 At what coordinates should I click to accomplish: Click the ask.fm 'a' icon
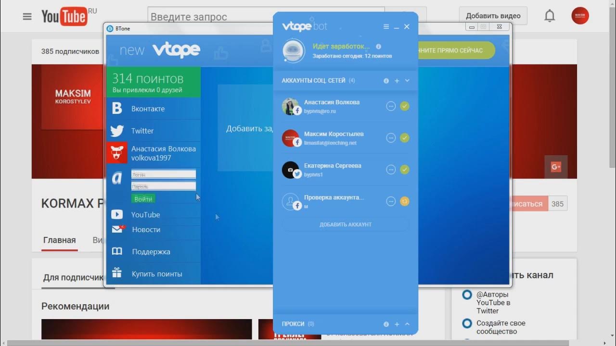117,178
